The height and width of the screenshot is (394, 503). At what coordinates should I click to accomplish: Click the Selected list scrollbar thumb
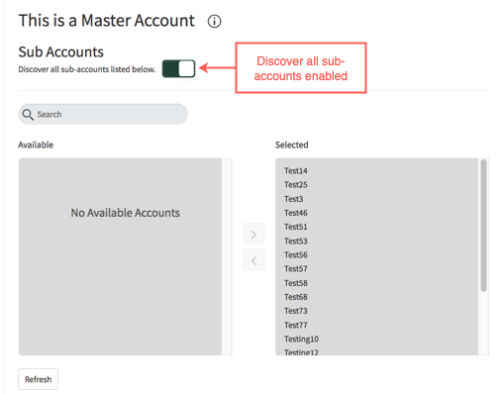click(x=483, y=226)
